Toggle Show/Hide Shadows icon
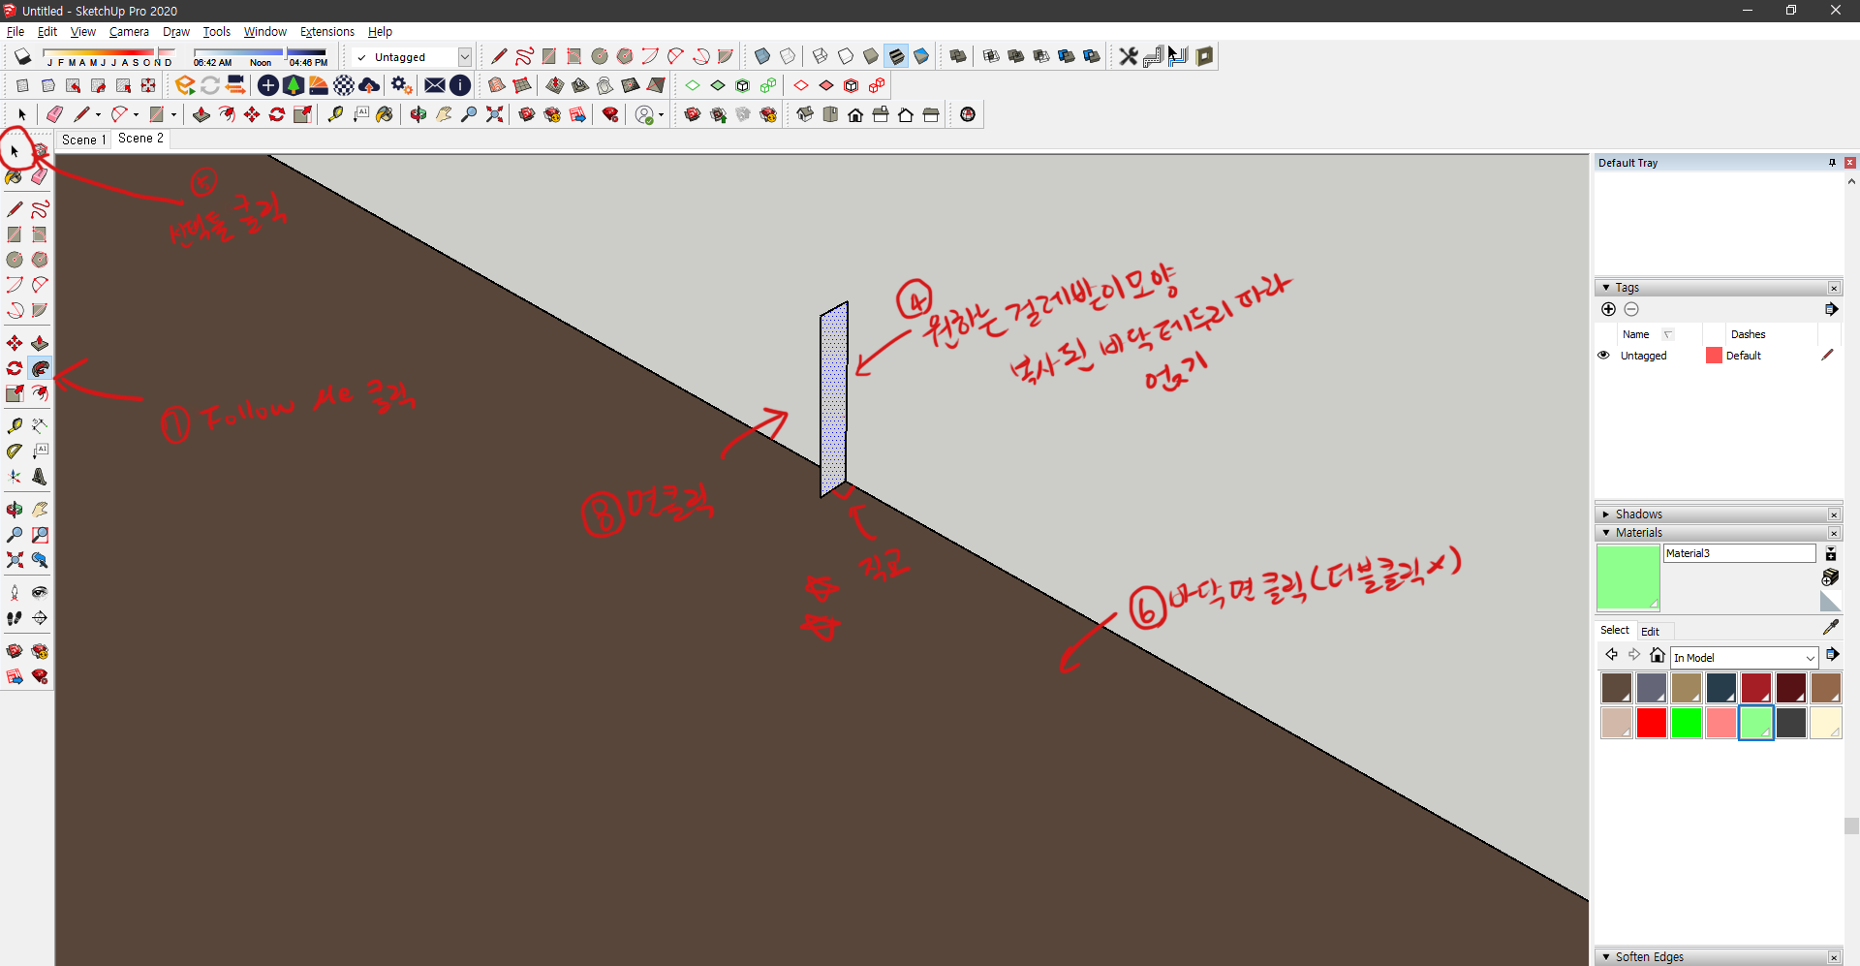 (22, 56)
